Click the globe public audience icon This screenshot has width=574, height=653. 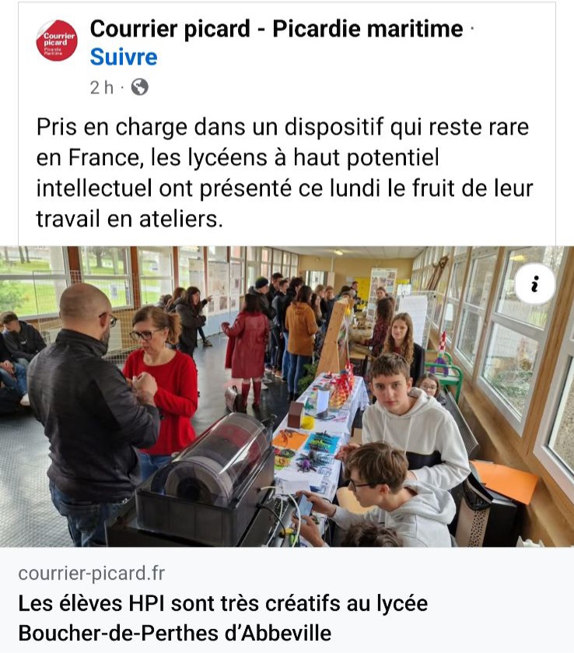tap(139, 87)
